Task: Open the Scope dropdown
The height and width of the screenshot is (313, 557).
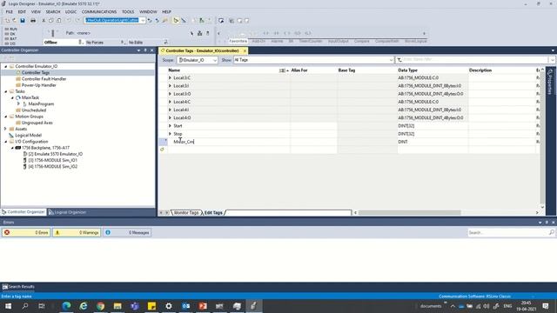Action: [x=215, y=60]
